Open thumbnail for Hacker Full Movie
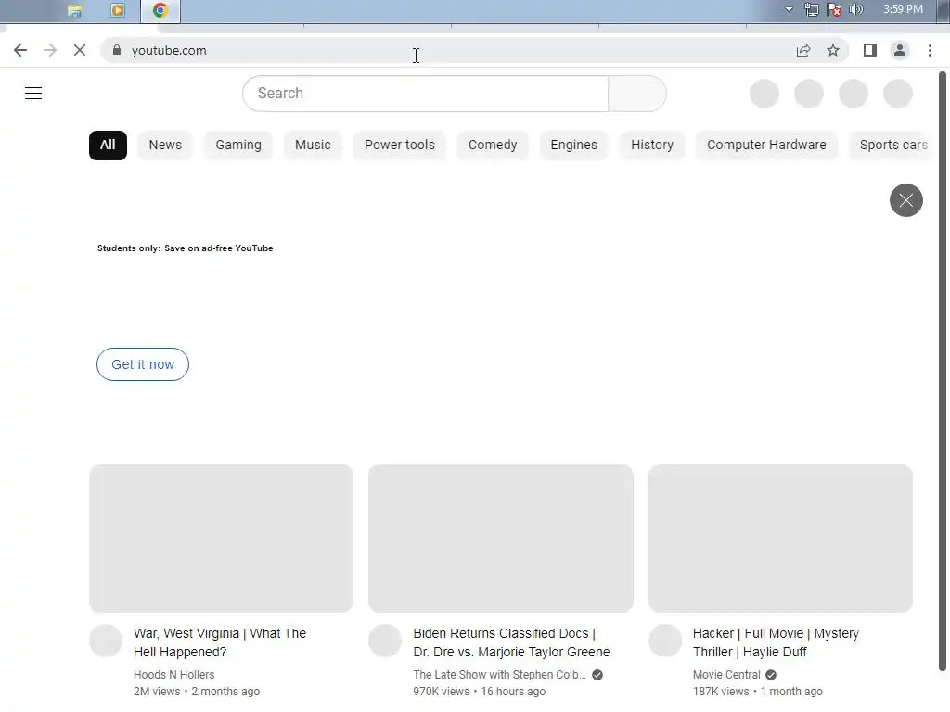Screen dimensions: 950x712 [x=780, y=539]
